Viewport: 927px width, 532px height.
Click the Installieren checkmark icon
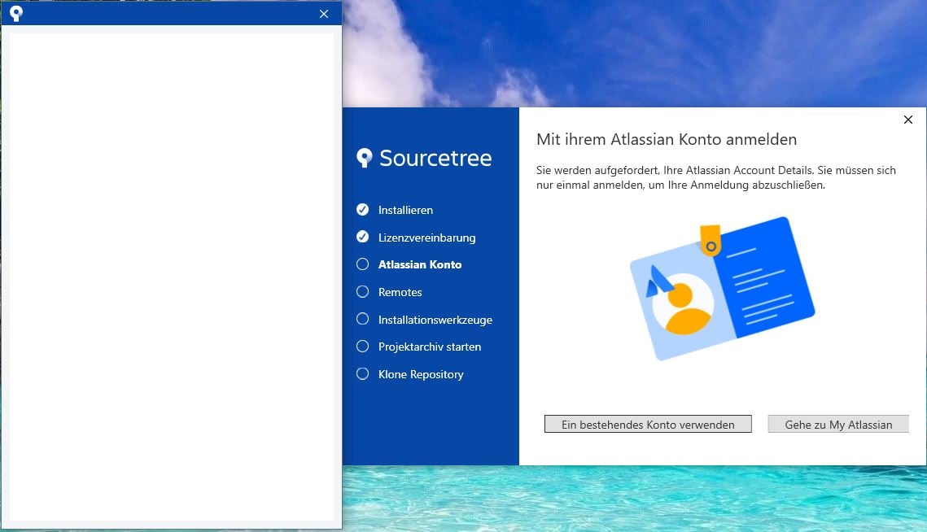362,209
